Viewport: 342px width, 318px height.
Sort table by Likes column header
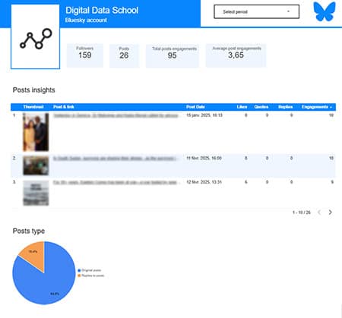tap(242, 107)
